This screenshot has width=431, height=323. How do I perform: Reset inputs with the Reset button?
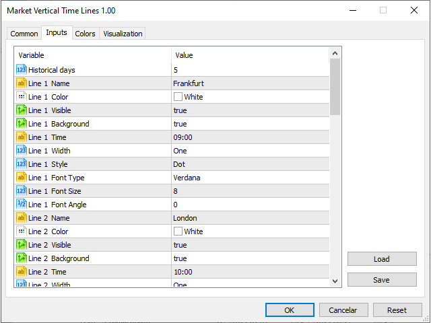pyautogui.click(x=397, y=310)
